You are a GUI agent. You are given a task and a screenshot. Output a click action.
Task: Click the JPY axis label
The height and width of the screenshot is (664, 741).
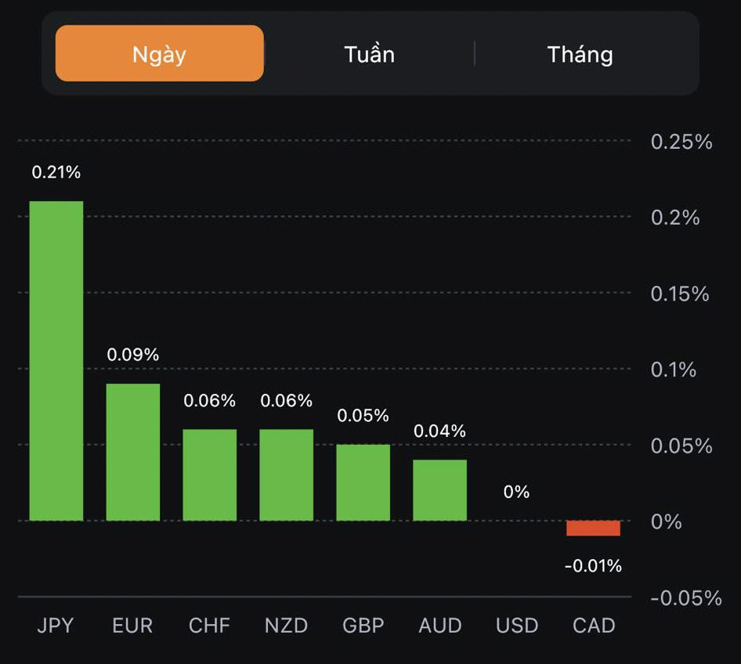coord(56,626)
